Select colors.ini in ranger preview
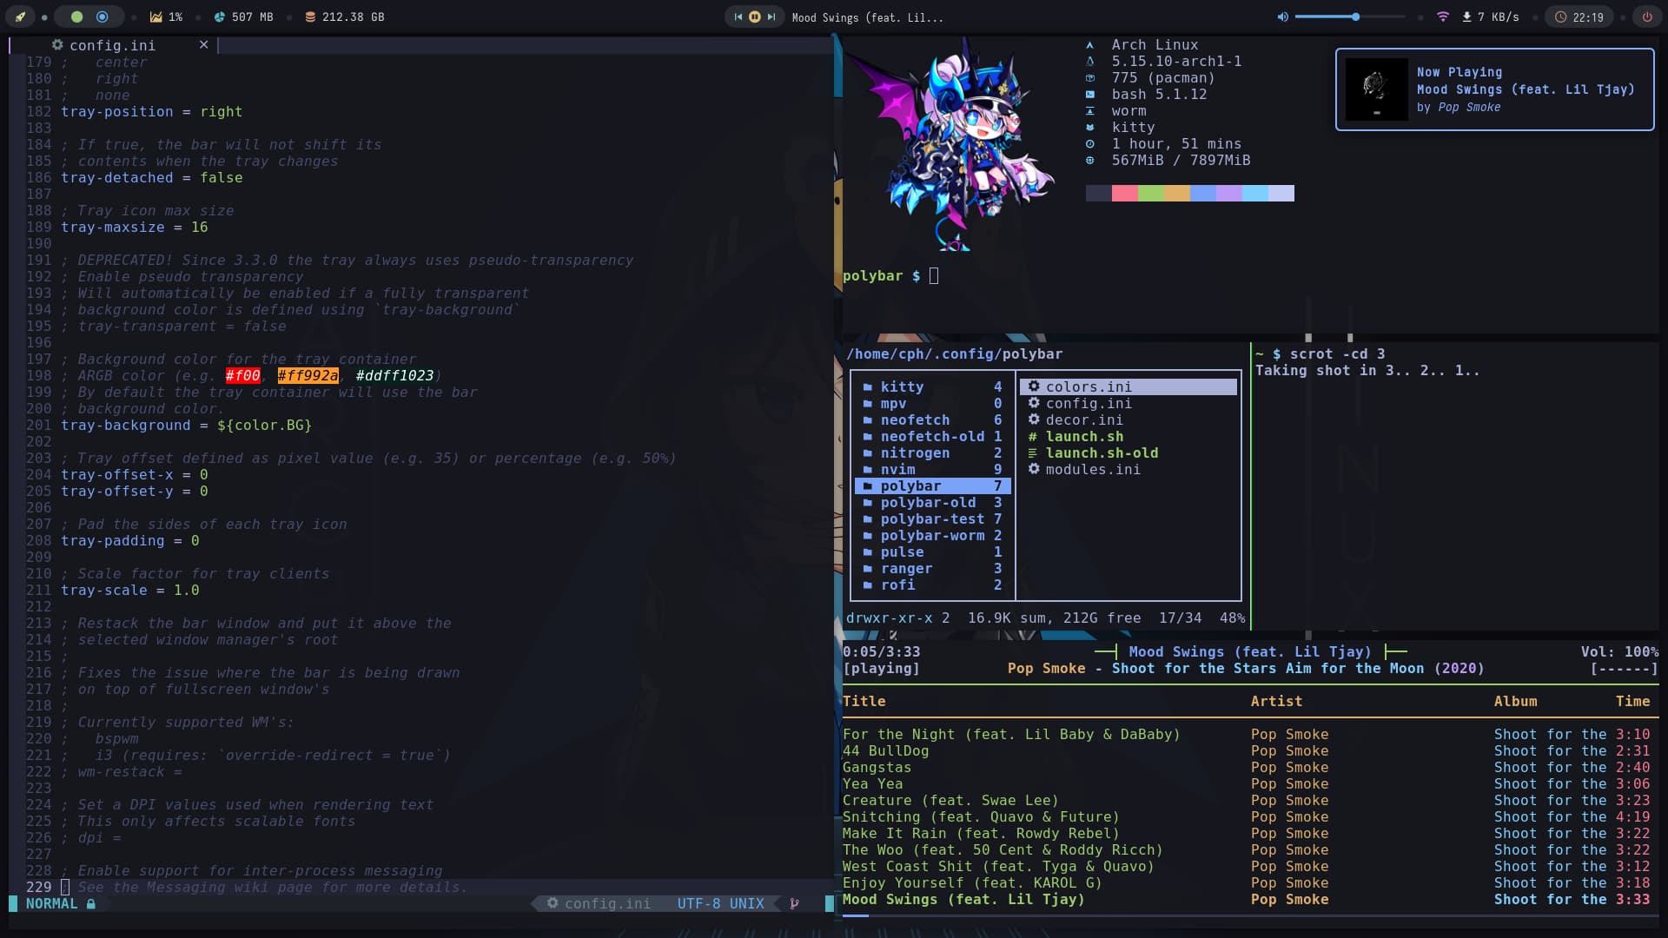Viewport: 1668px width, 938px height. (x=1129, y=386)
